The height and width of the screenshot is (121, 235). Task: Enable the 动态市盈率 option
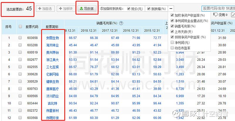[172, 48]
